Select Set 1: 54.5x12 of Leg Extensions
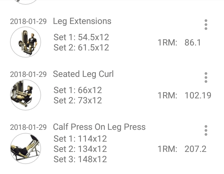224x174 pixels. pyautogui.click(x=81, y=37)
